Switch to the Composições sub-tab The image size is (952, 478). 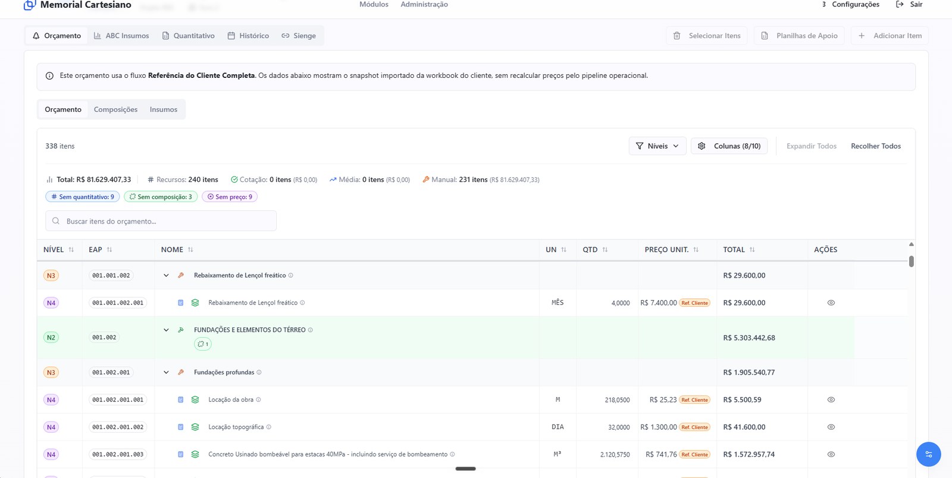click(115, 109)
